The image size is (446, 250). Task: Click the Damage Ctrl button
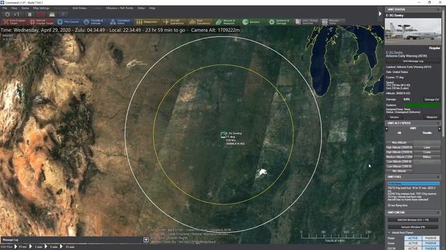point(431,99)
